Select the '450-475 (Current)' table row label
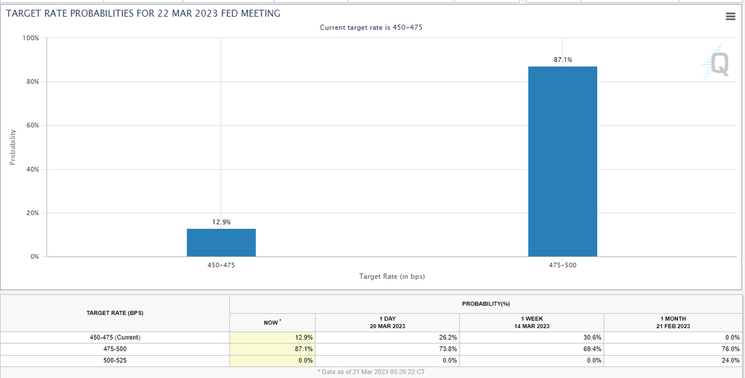 pyautogui.click(x=115, y=338)
